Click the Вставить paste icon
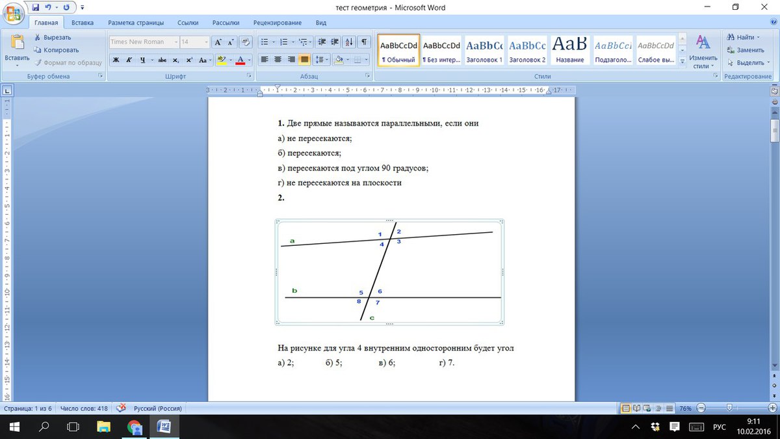The width and height of the screenshot is (780, 439). click(17, 43)
